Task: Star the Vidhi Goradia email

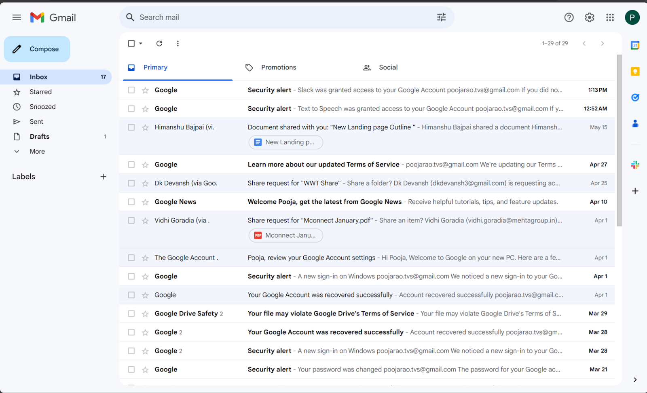Action: tap(145, 220)
